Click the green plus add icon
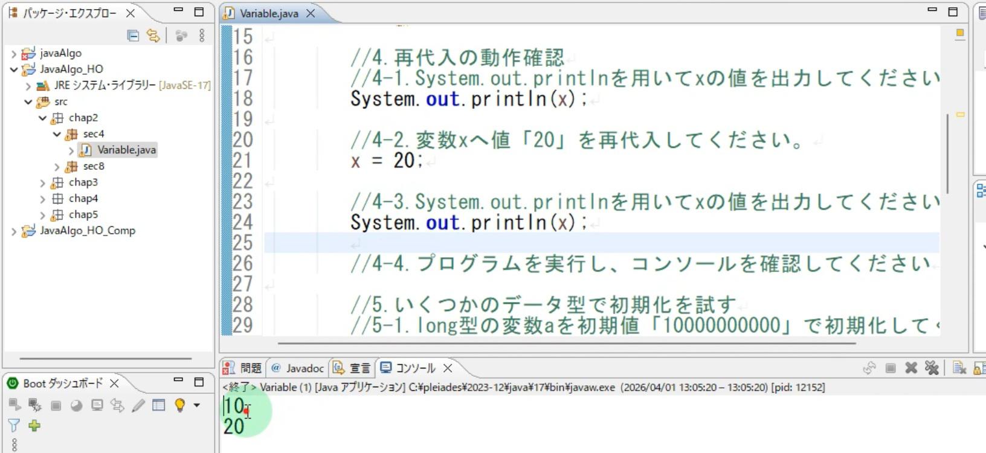This screenshot has height=453, width=986. 34,426
